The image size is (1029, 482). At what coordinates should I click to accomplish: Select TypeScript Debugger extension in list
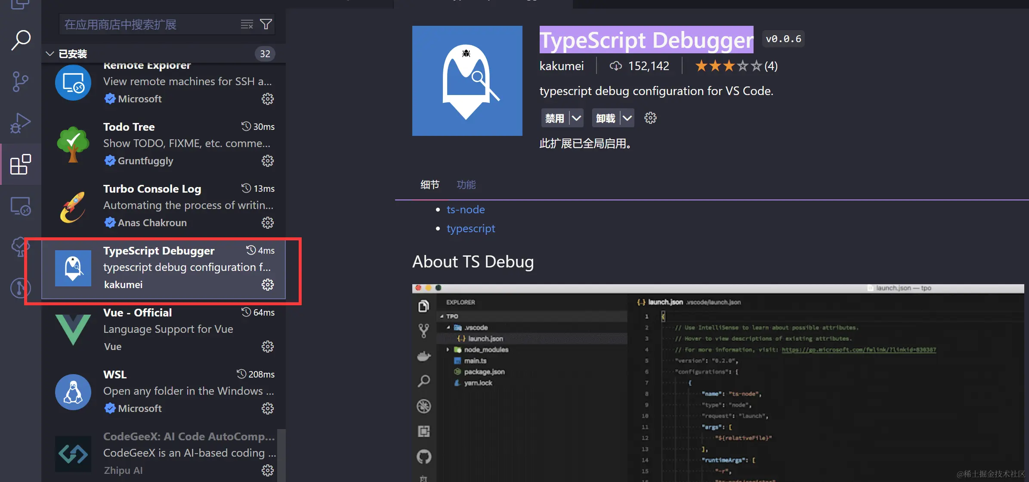click(164, 269)
